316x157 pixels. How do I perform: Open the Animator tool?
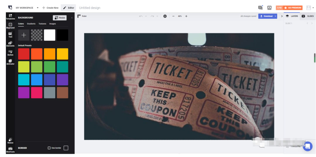click(10, 62)
